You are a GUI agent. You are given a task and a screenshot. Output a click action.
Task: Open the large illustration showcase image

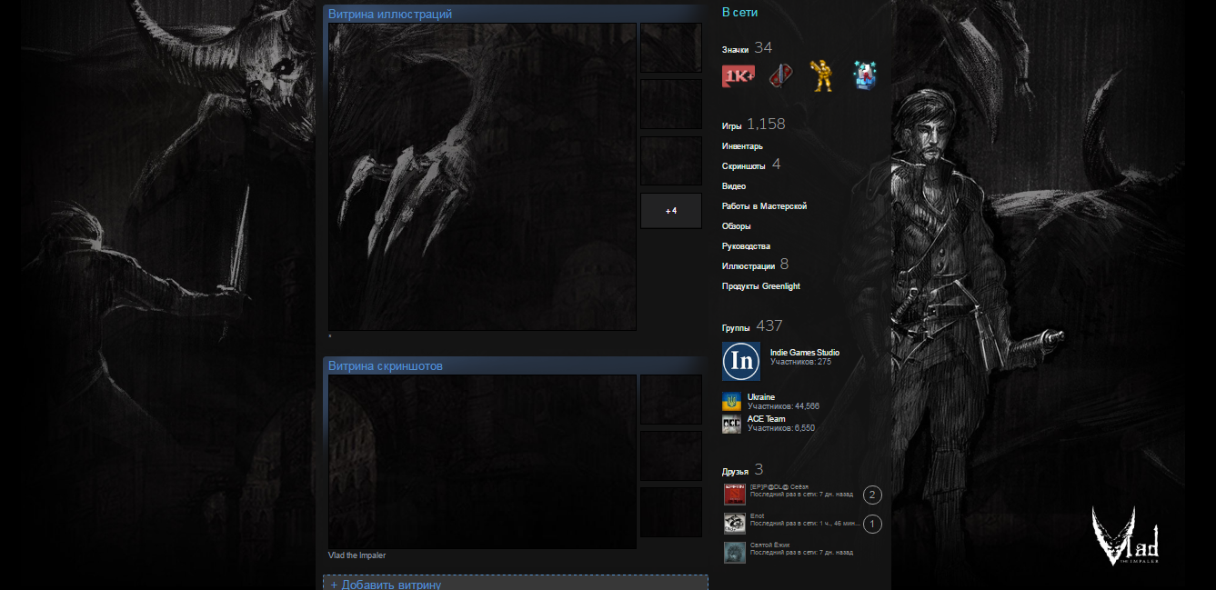[482, 176]
